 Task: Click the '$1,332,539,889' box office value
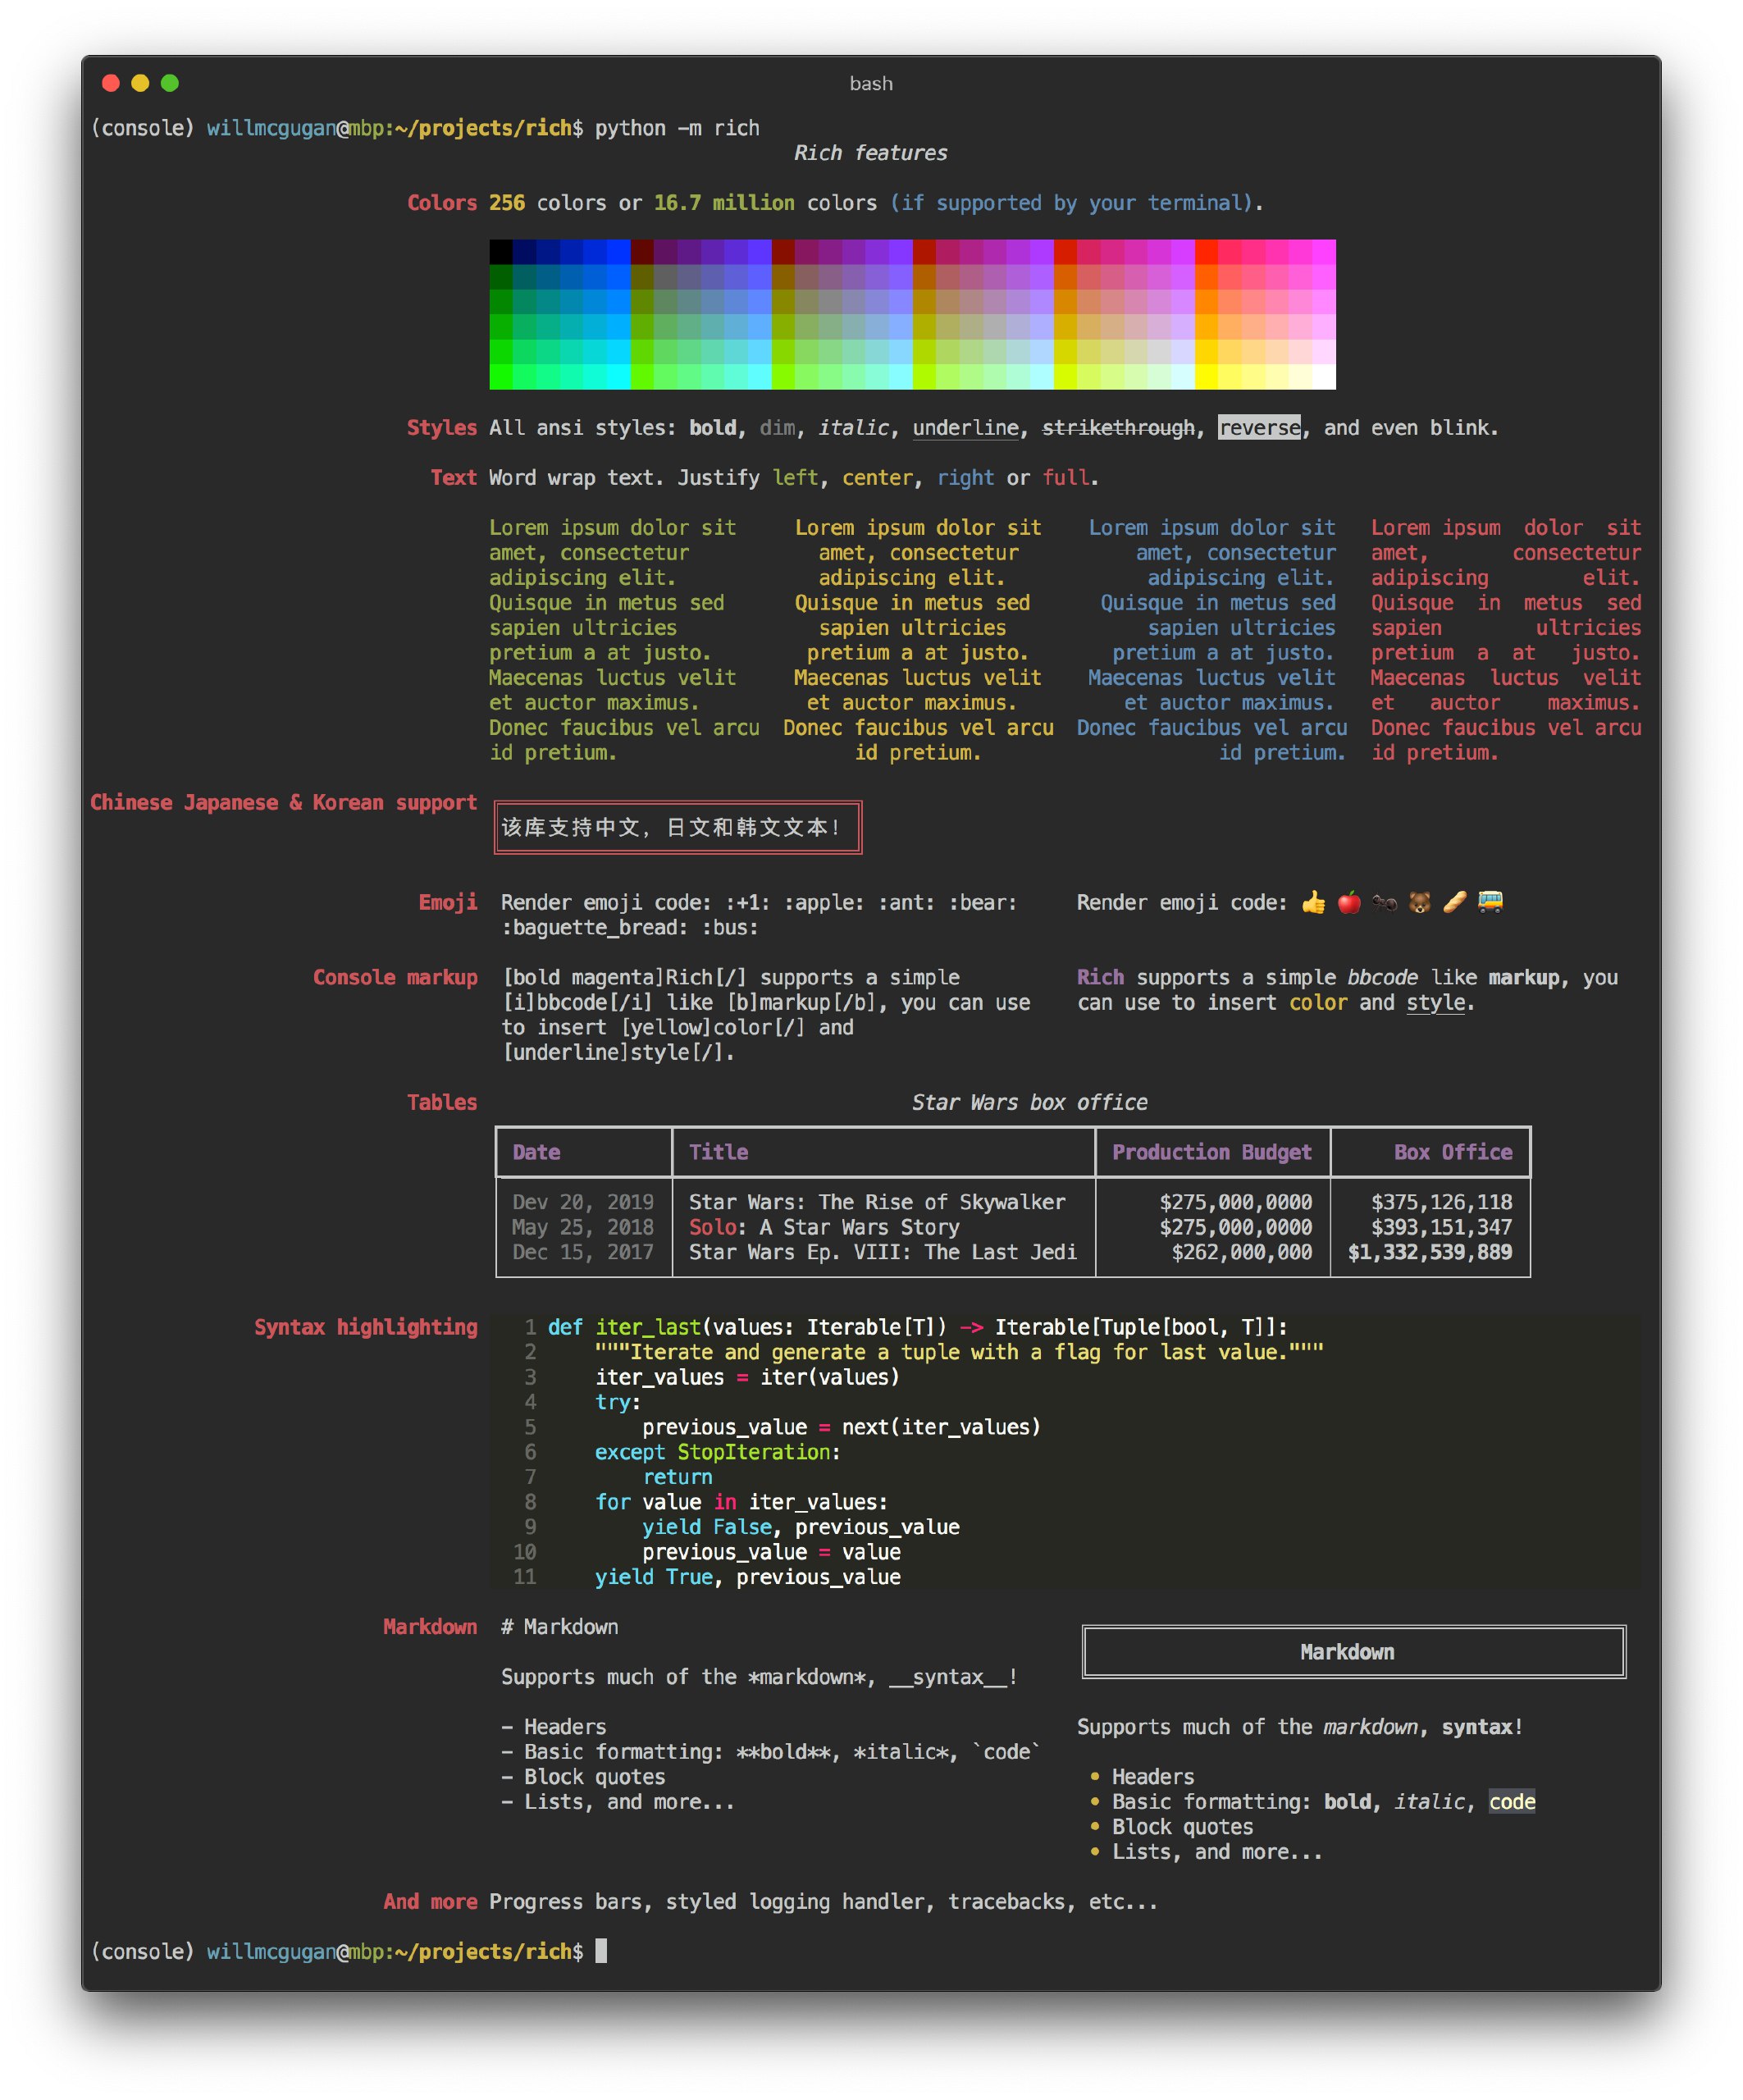point(1430,1253)
